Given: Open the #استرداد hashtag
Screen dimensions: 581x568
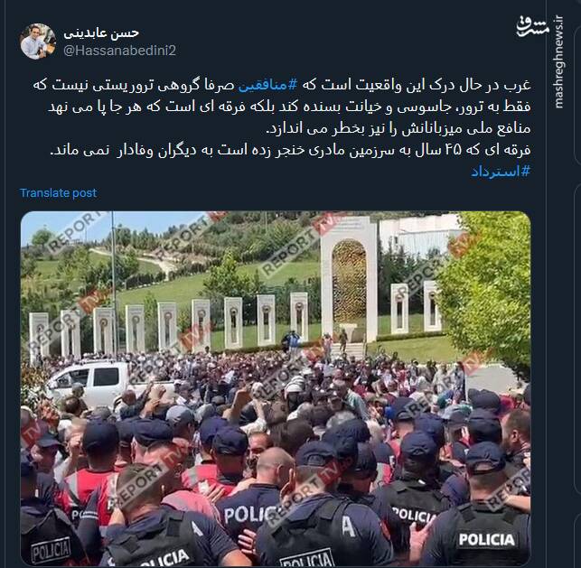Looking at the screenshot, I should click(x=501, y=172).
